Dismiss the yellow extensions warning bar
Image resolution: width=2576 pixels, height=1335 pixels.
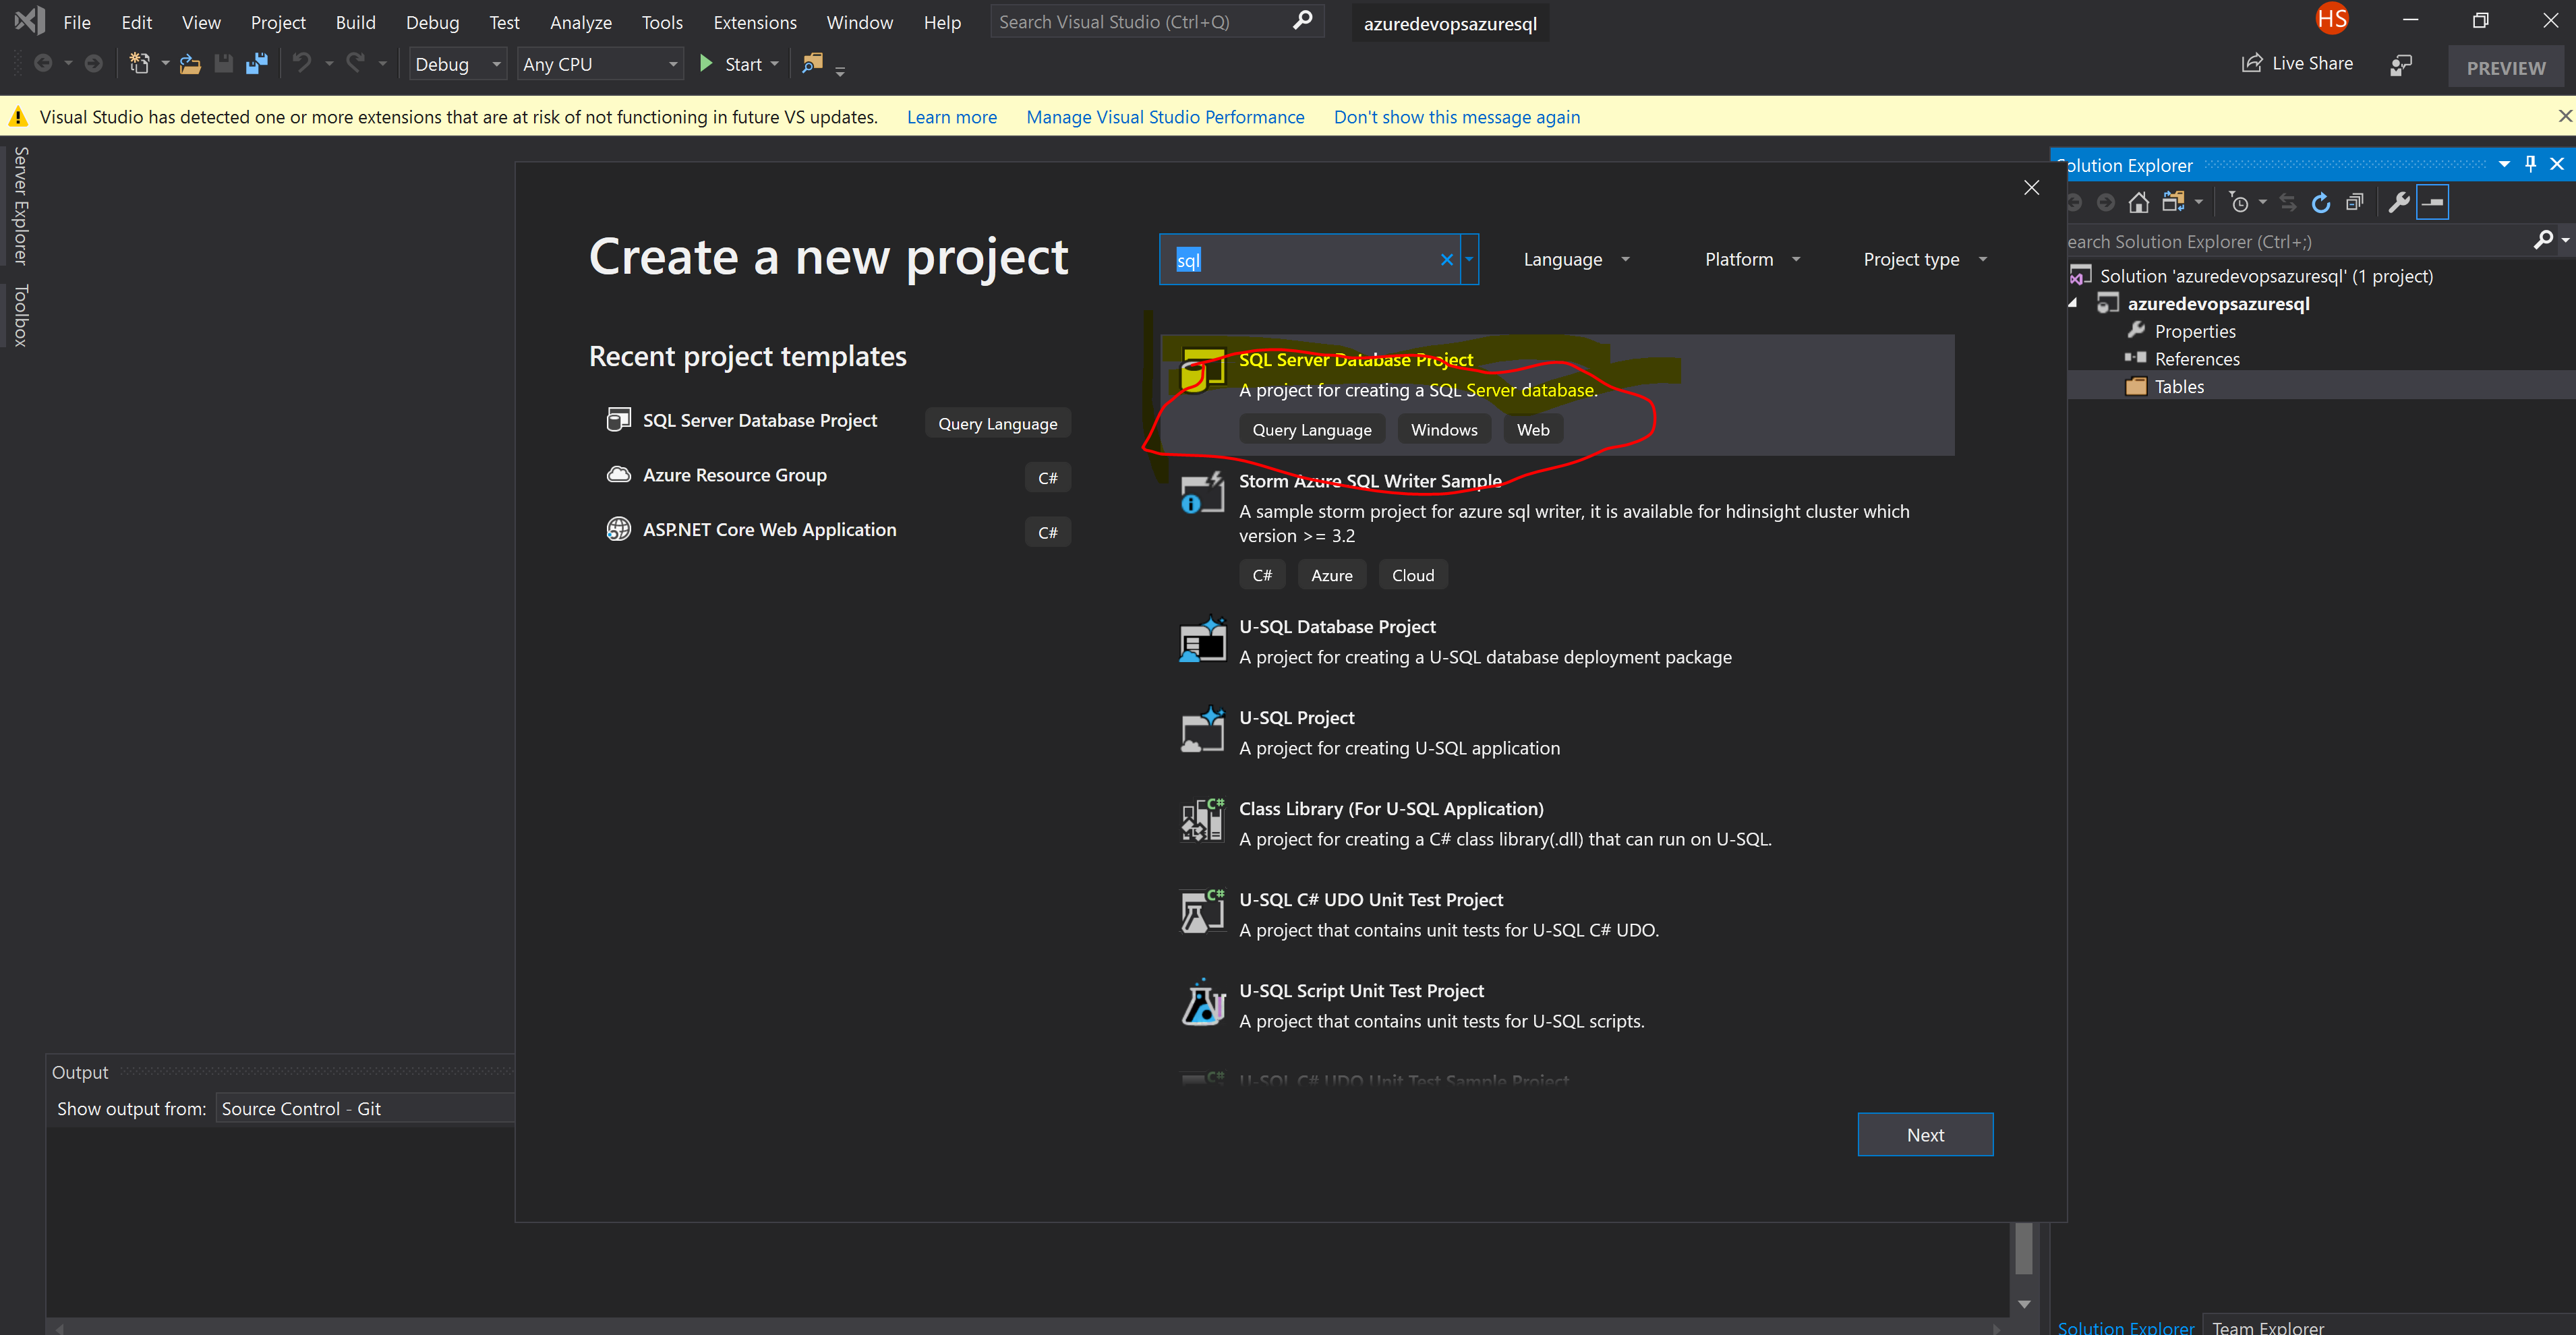point(2564,116)
